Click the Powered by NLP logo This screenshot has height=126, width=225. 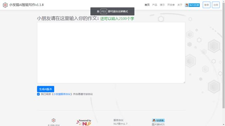(x=84, y=122)
